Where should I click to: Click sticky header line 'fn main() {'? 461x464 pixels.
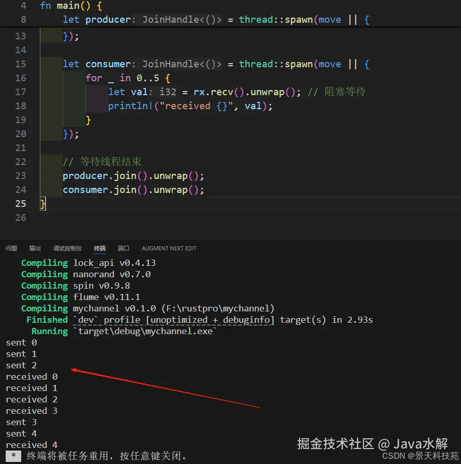point(71,6)
